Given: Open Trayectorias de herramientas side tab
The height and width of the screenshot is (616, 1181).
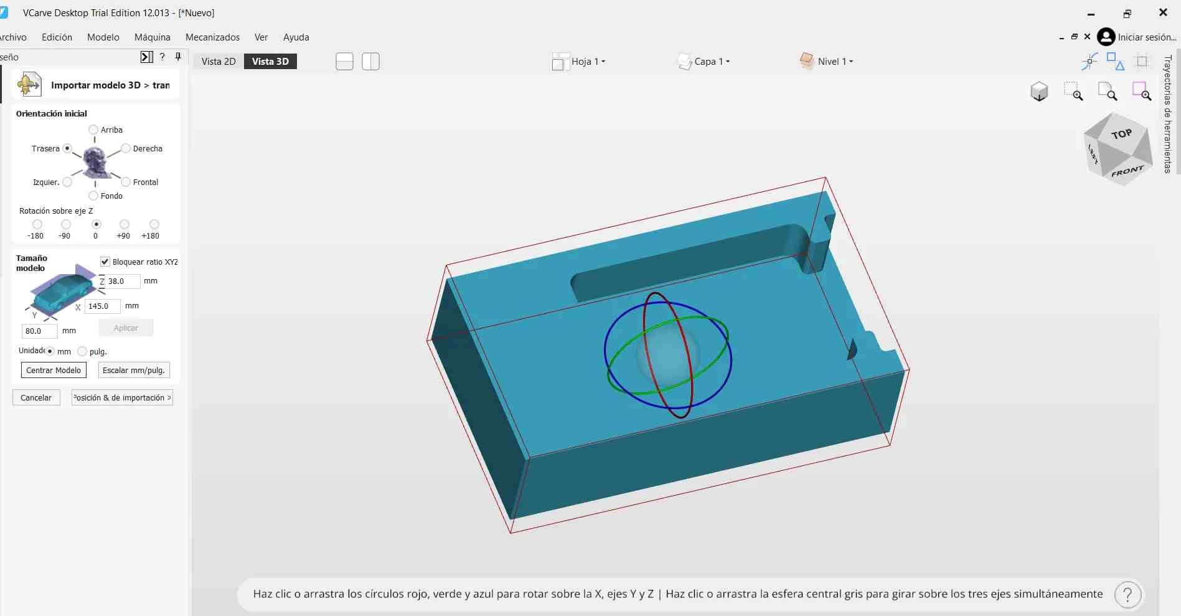Looking at the screenshot, I should 1168,114.
